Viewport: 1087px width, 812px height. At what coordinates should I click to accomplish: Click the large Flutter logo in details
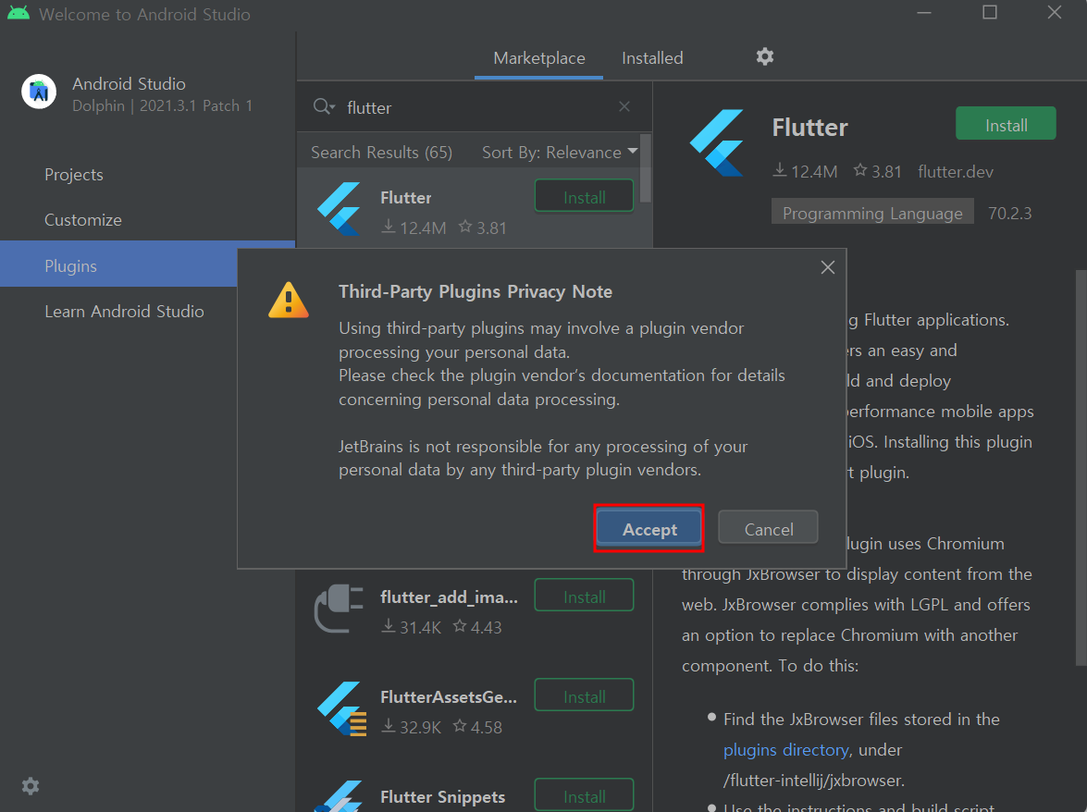click(x=718, y=142)
